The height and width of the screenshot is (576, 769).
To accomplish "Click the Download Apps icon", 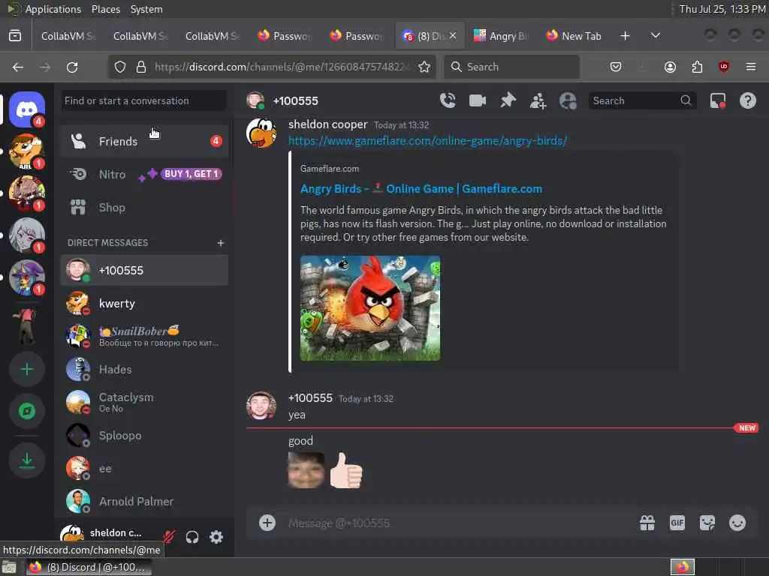I will click(27, 460).
